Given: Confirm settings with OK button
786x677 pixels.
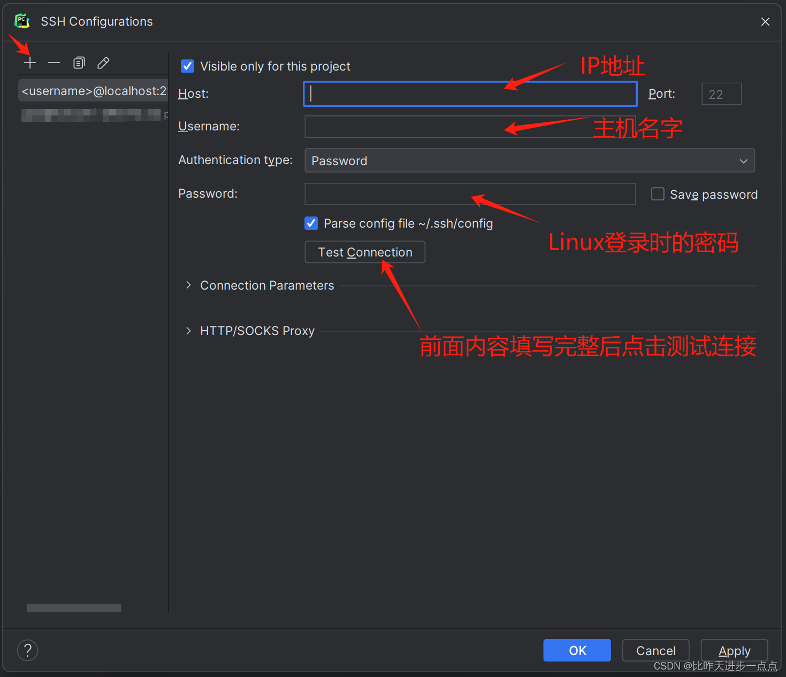Looking at the screenshot, I should click(x=577, y=650).
